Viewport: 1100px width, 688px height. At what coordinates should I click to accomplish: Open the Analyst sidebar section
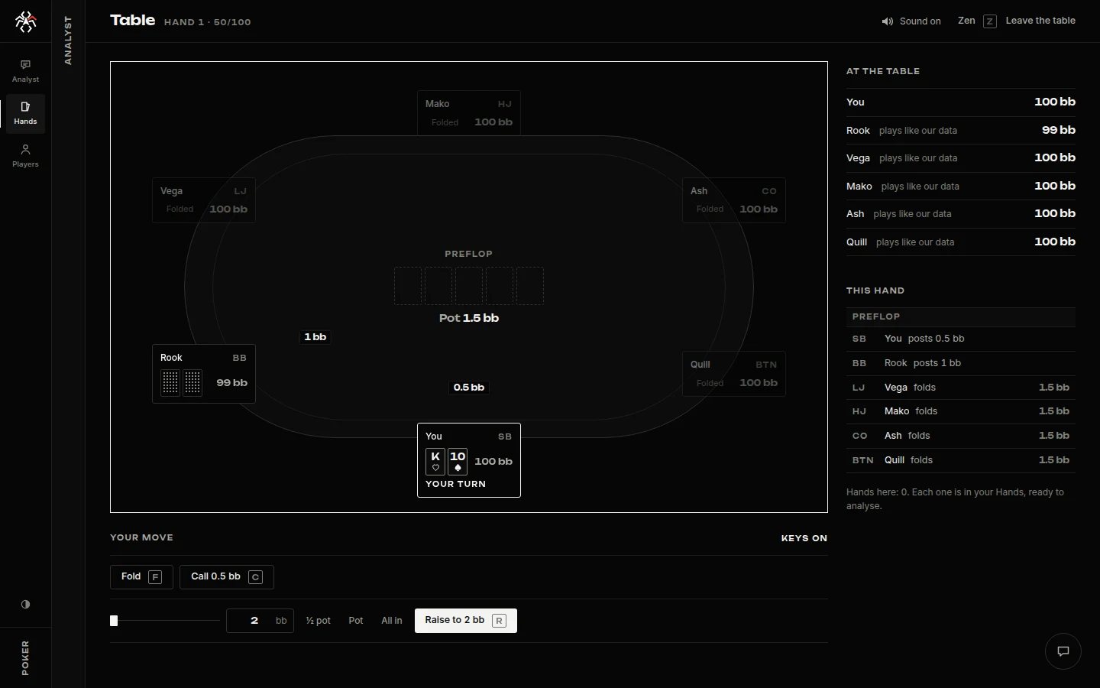tap(25, 71)
